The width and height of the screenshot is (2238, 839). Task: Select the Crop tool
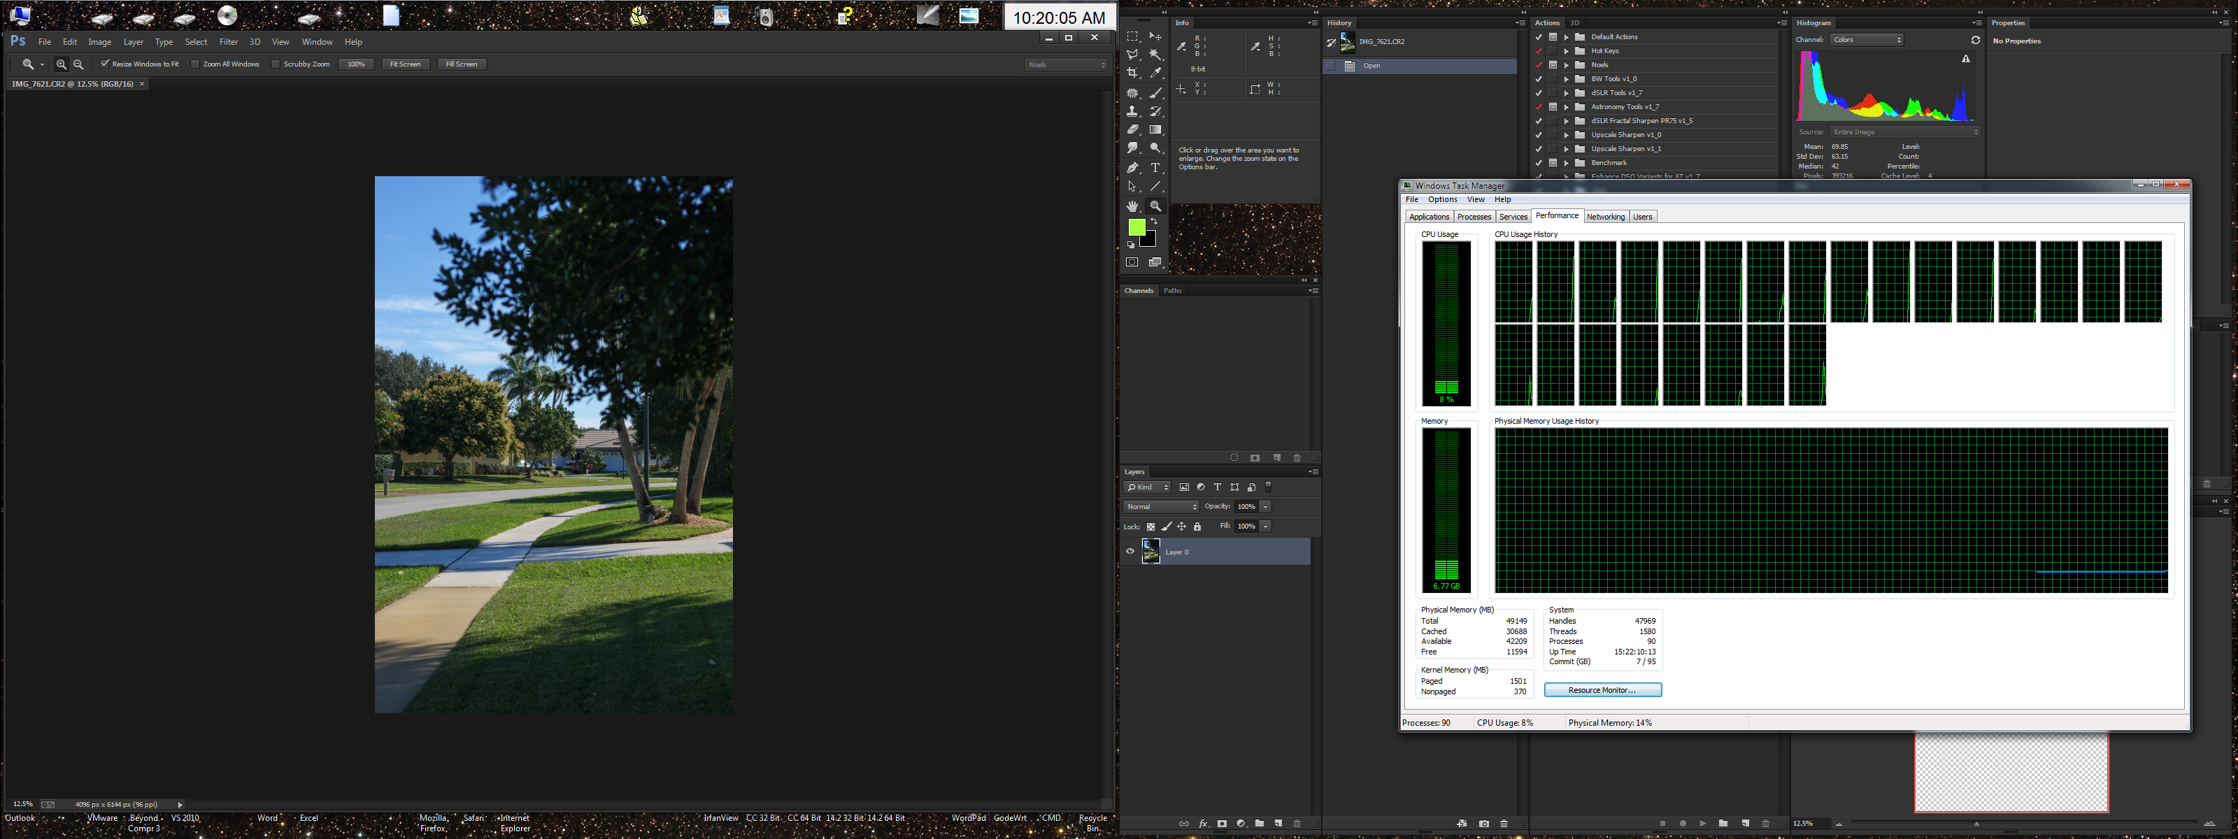coord(1132,73)
